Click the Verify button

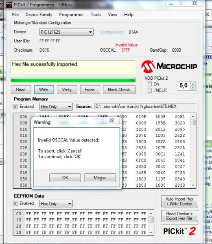coord(67,89)
